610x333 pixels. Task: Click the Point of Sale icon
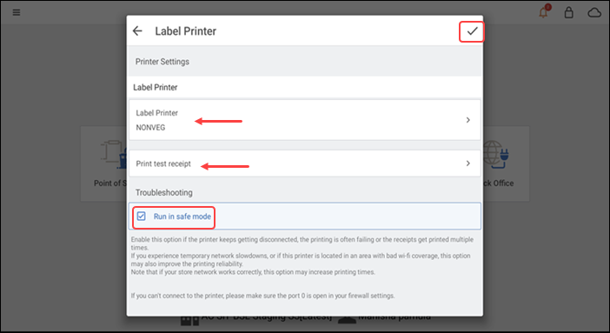coord(114,154)
